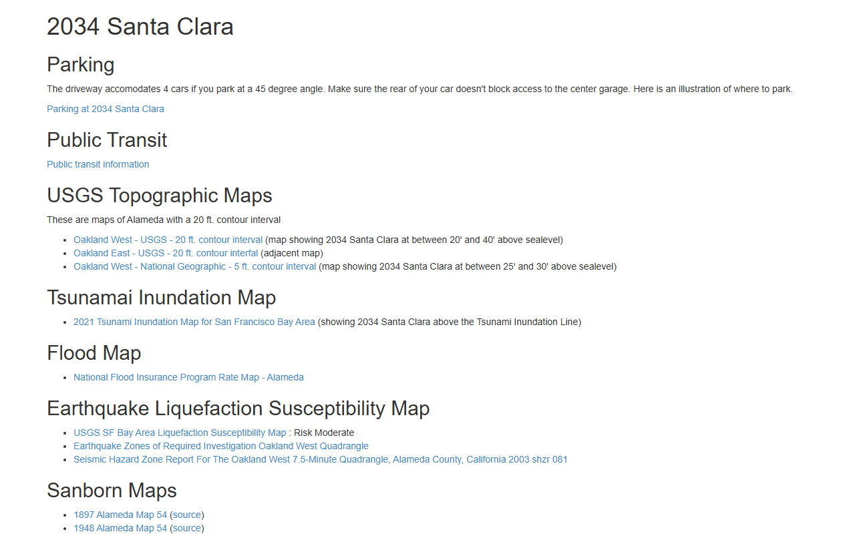The image size is (855, 534).
Task: Open the Public transit information link
Action: [x=98, y=164]
